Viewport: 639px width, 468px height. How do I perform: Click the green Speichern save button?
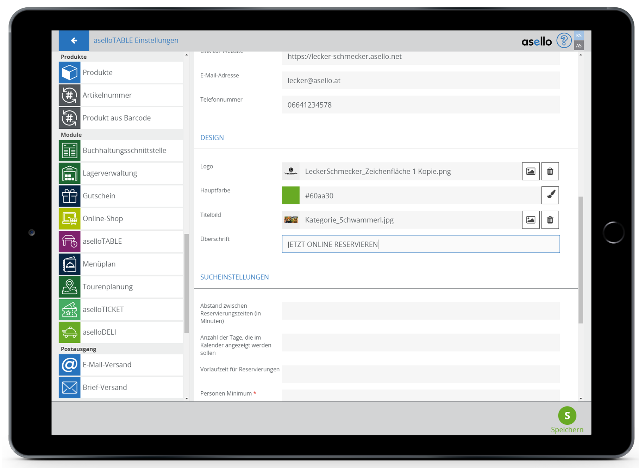coord(567,416)
